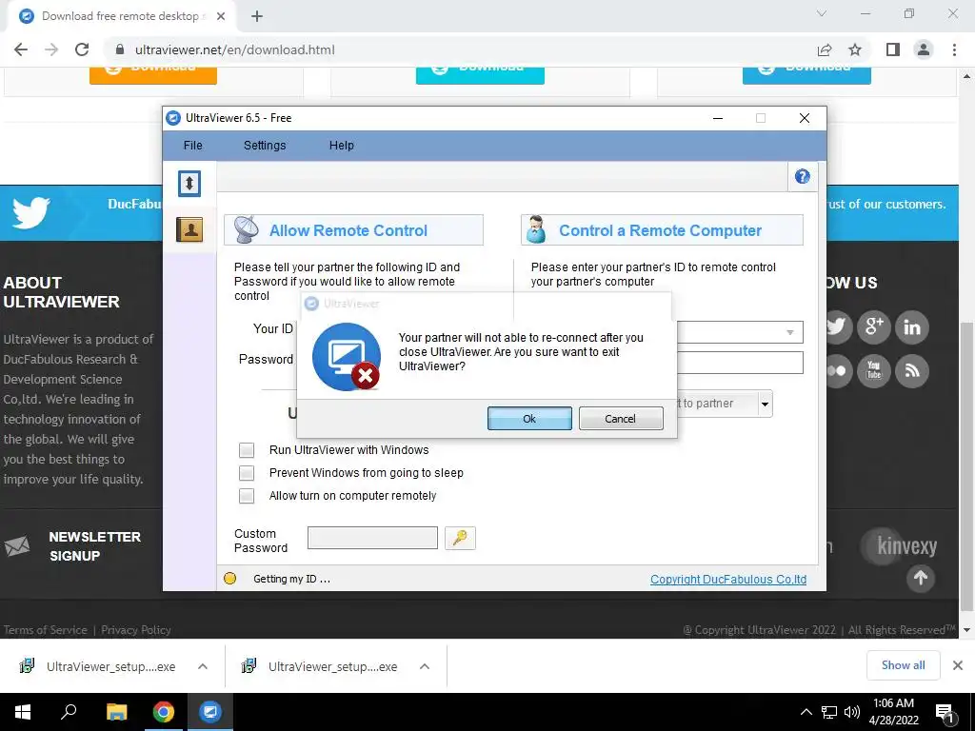Viewport: 975px width, 731px height.
Task: Open the network icon in system tray
Action: tap(829, 712)
